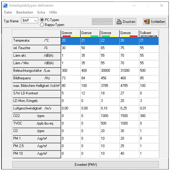The height and width of the screenshot is (171, 170).
Task: Click the yellow-red Grenze column header
Action: pos(129,34)
